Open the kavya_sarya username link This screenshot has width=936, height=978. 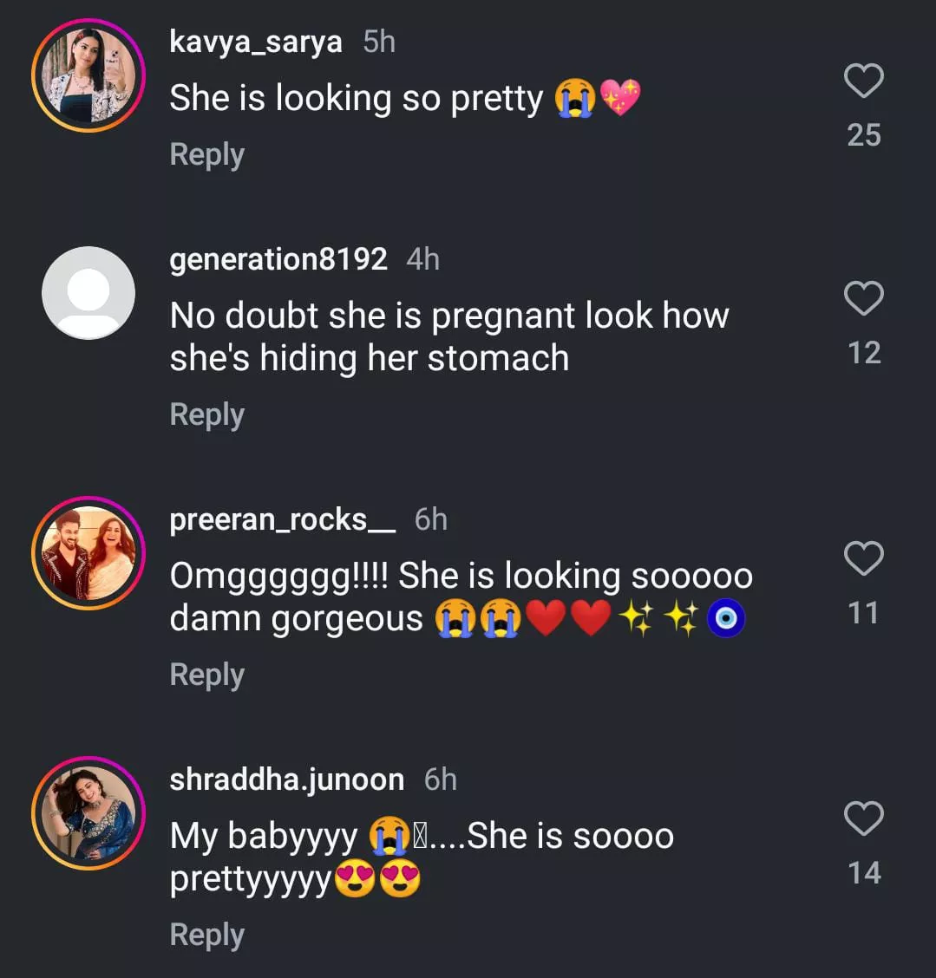click(255, 42)
